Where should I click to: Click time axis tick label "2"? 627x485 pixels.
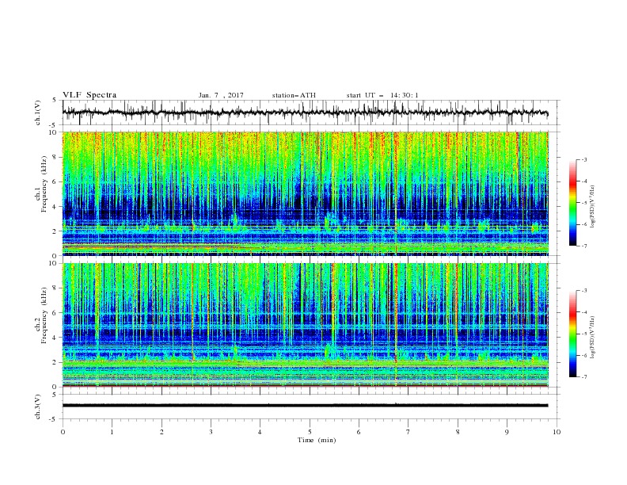[x=161, y=432]
